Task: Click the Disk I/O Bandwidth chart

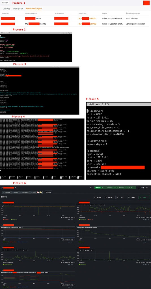Action: click(38, 210)
